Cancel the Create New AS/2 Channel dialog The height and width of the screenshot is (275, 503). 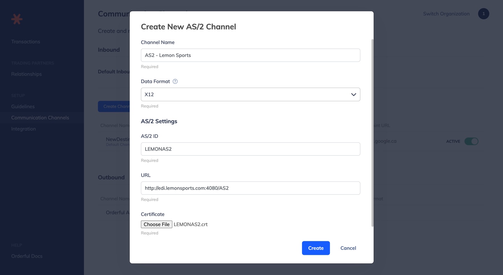348,248
